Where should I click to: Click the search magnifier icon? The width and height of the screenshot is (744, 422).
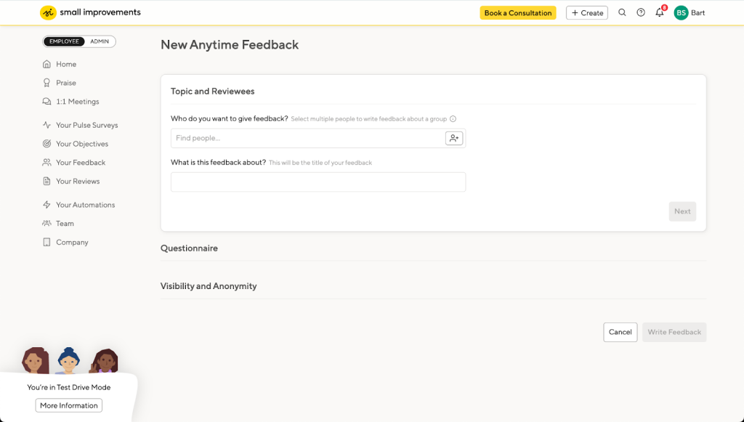[622, 12]
